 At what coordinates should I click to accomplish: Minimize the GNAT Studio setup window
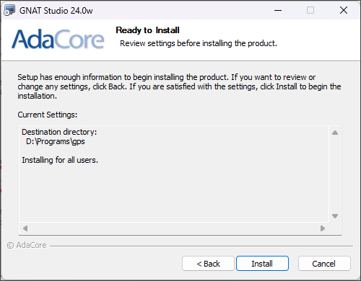[278, 10]
